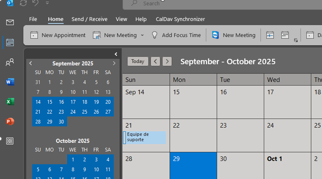Open the CalDav Synchronizer tab

tap(180, 19)
